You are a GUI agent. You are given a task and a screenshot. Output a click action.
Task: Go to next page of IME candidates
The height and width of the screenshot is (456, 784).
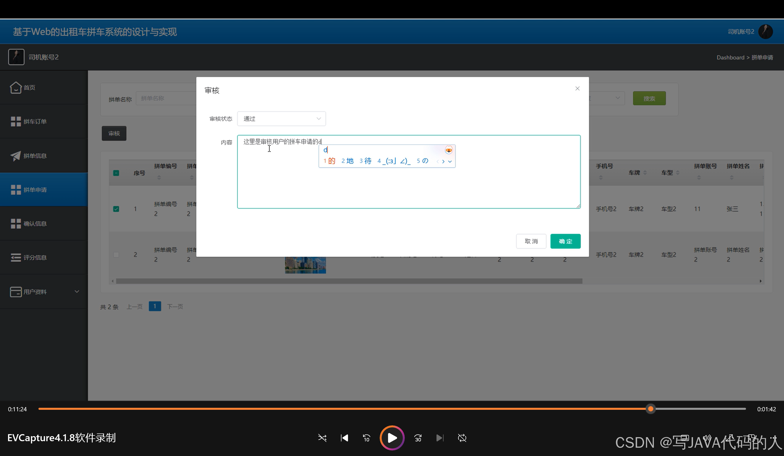coord(443,161)
